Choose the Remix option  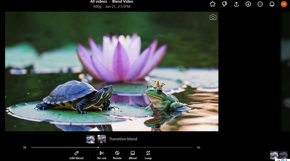[117, 155]
